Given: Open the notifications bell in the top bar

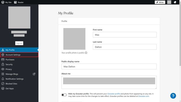Looking at the screenshot, I should (x=175, y=2).
